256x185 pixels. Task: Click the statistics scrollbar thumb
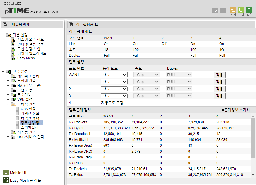point(253,138)
